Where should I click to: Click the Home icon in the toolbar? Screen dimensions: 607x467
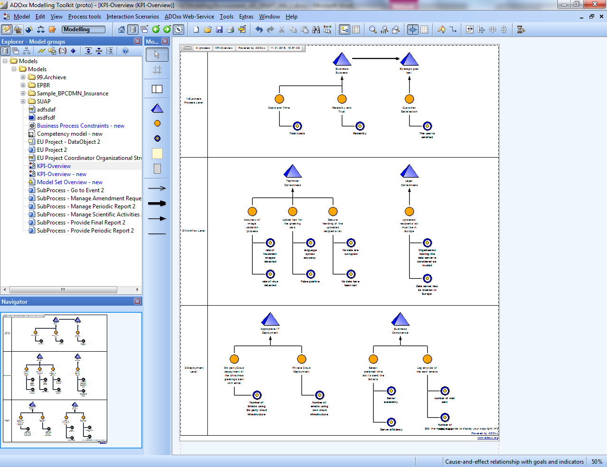coord(121,29)
